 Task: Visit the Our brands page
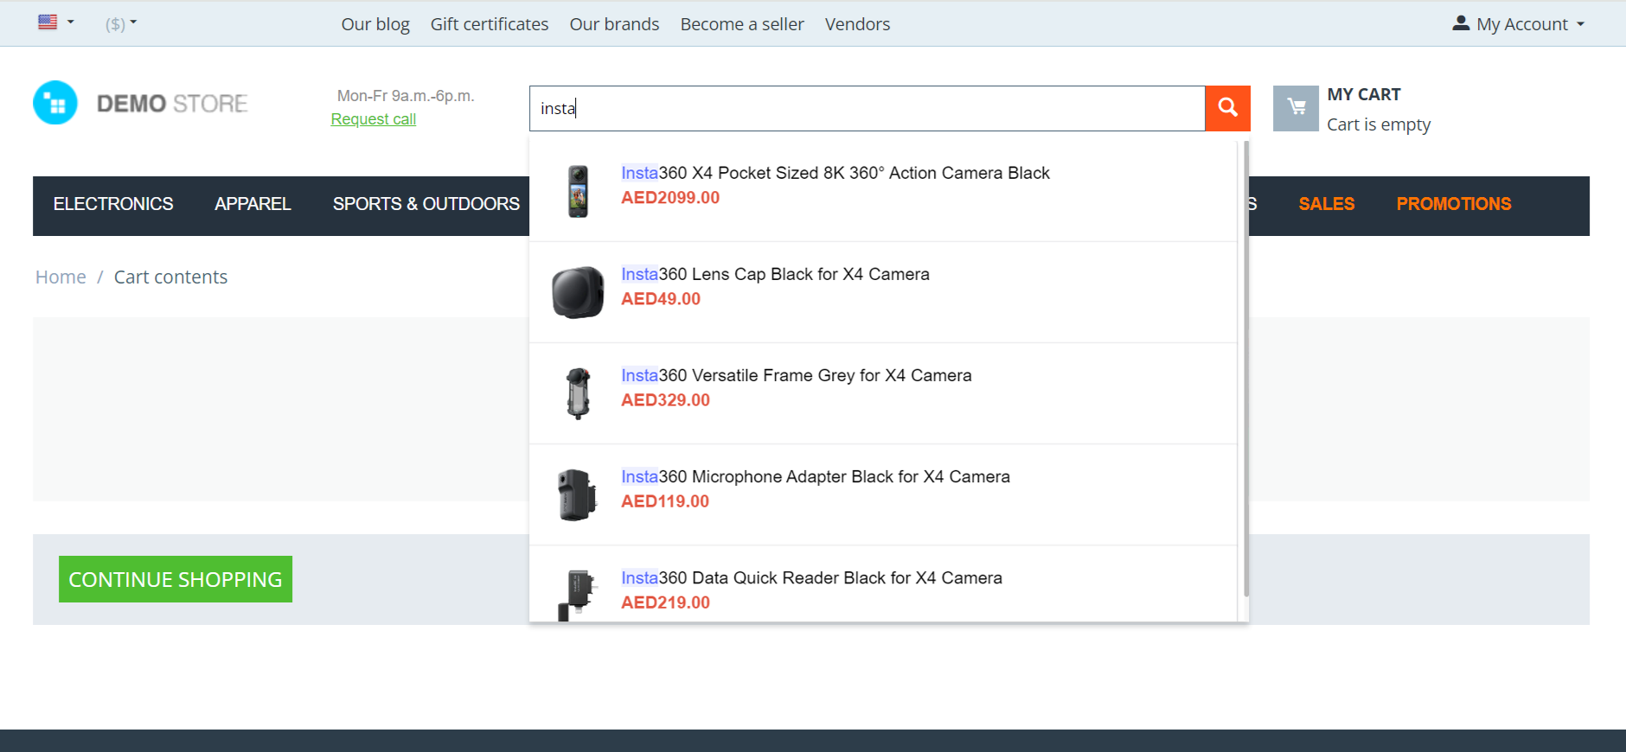click(x=614, y=24)
